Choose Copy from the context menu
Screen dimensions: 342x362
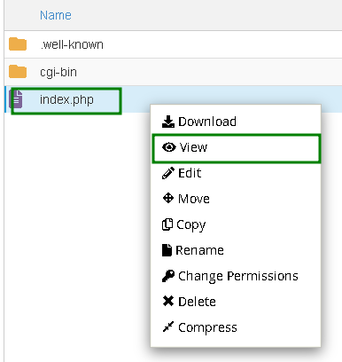236,224
